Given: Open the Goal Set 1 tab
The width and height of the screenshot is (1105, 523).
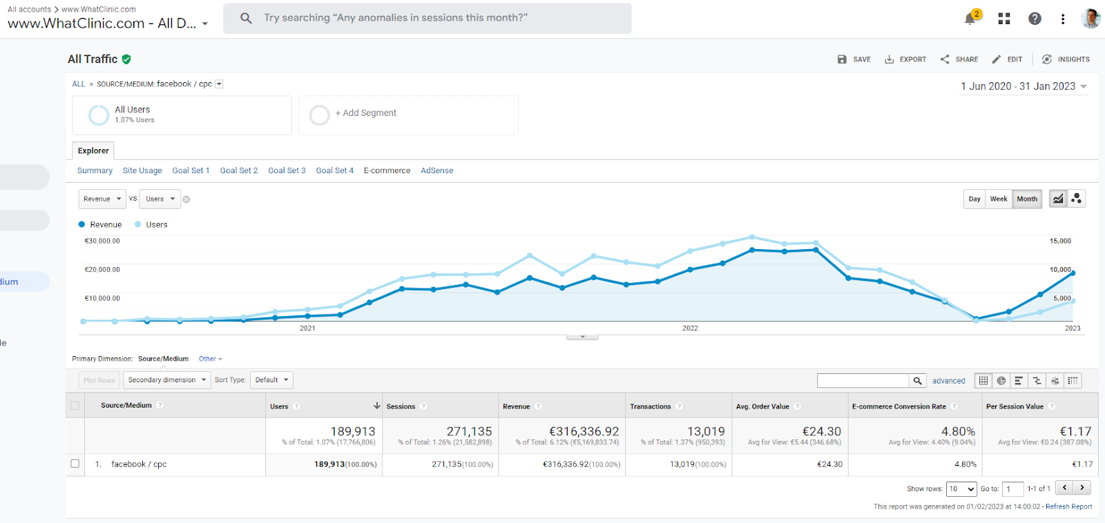Looking at the screenshot, I should (191, 170).
